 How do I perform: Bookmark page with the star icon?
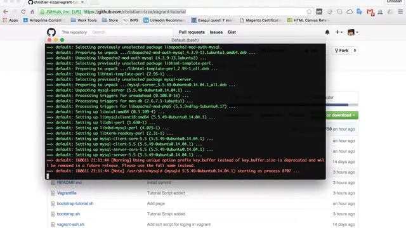click(309, 11)
